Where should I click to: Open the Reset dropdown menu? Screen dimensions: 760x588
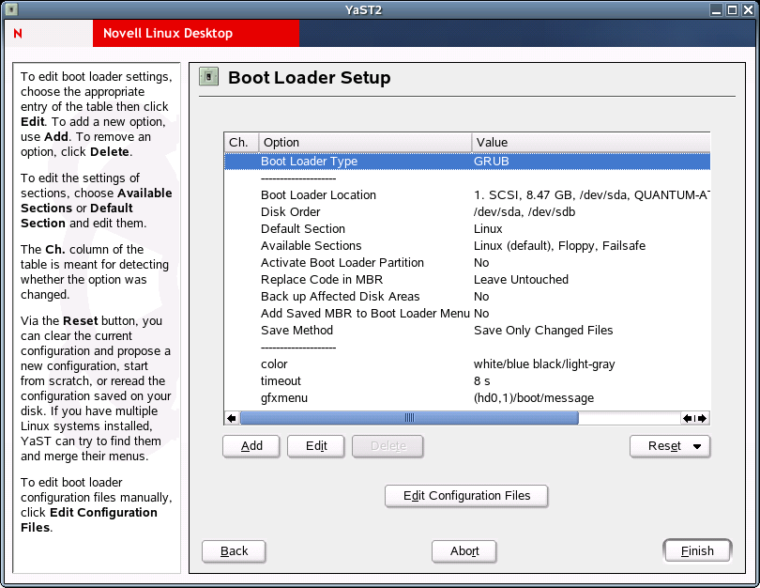pos(670,446)
